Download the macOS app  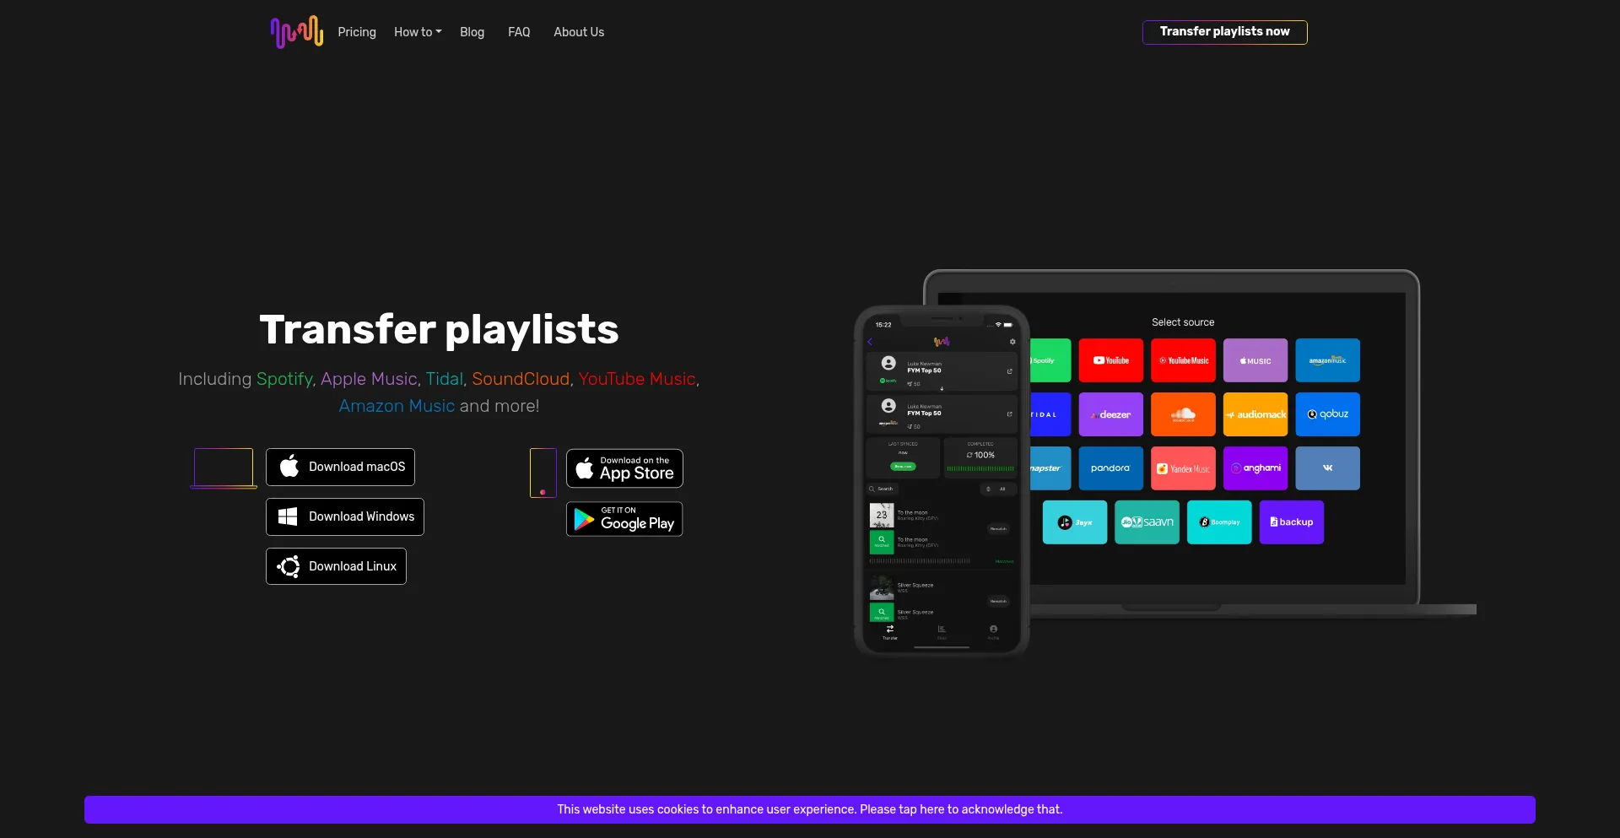(340, 467)
